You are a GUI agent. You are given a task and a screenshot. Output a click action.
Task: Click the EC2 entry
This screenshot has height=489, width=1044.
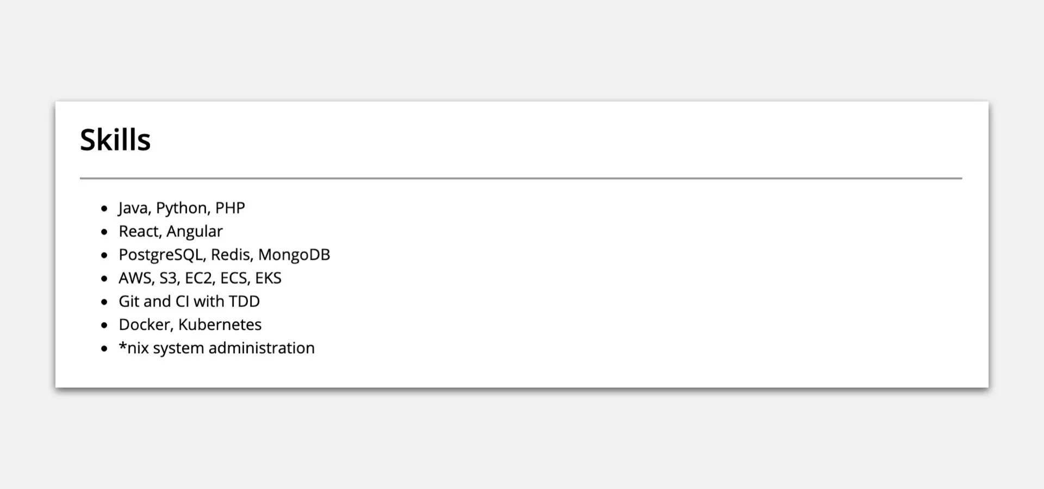tap(198, 278)
